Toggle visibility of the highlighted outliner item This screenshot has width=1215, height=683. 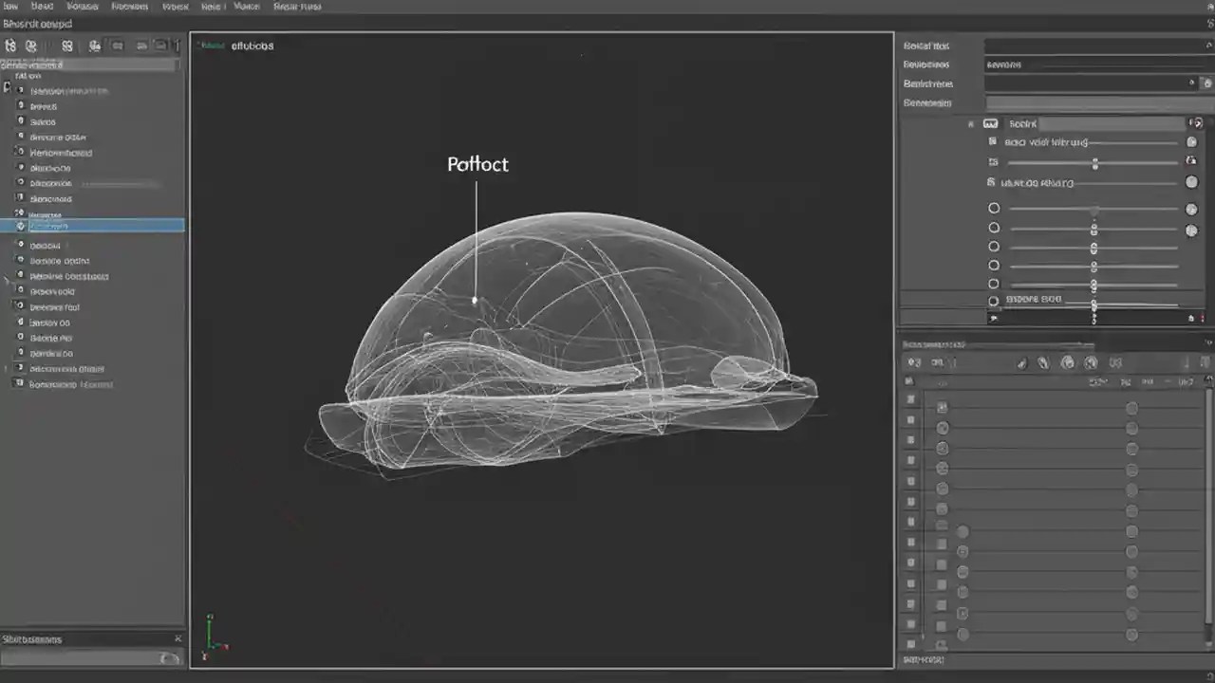click(x=19, y=226)
